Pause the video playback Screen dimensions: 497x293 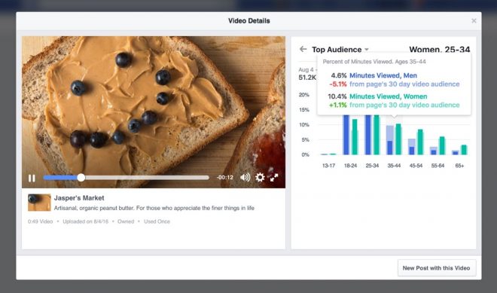coord(32,179)
